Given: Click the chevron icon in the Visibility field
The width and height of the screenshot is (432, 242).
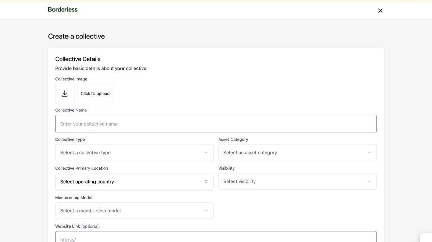Looking at the screenshot, I should pos(369,182).
